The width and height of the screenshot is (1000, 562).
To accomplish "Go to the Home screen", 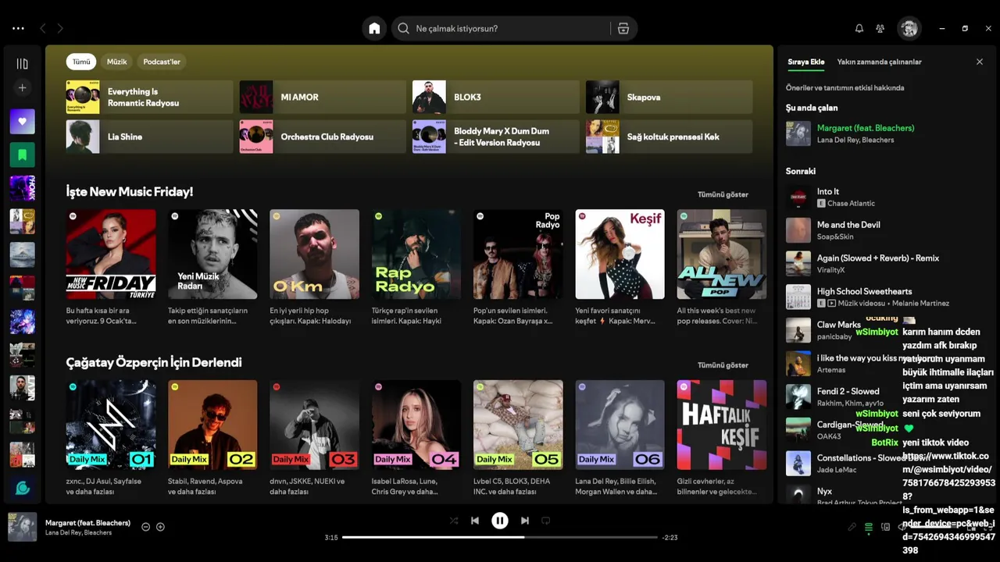I will click(x=374, y=28).
